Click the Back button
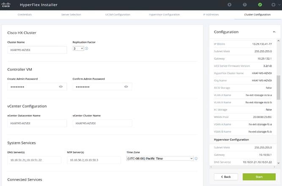 [226, 177]
